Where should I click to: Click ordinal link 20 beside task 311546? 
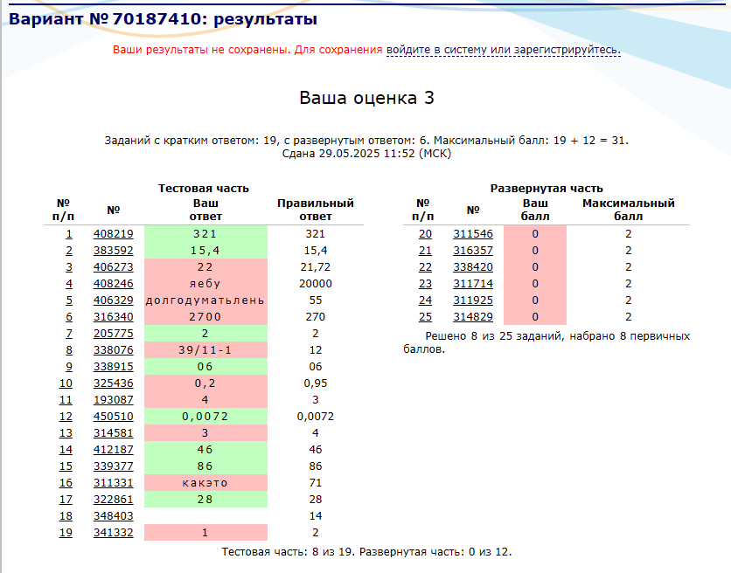425,234
